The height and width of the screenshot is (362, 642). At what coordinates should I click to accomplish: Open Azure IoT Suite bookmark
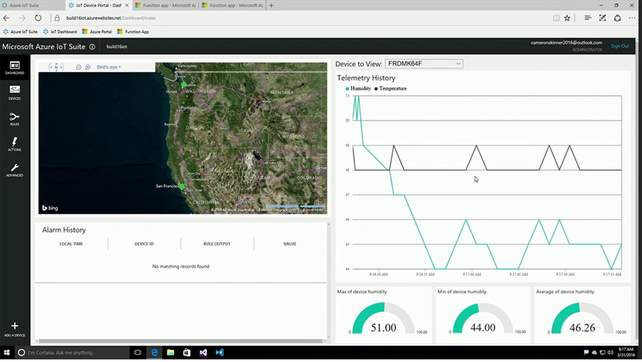[x=20, y=31]
